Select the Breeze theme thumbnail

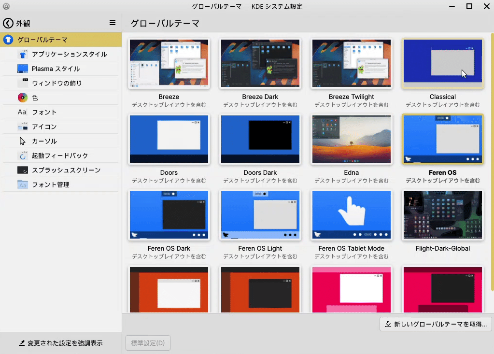(x=169, y=63)
